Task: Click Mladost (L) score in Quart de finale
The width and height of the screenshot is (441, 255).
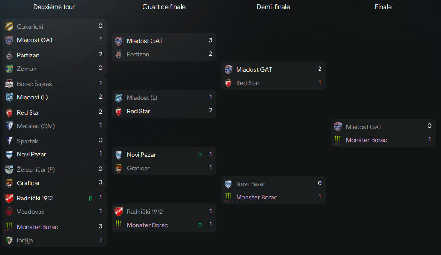Action: coord(210,97)
